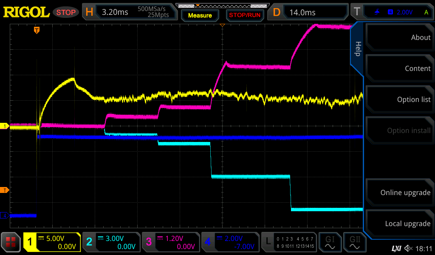This screenshot has height=255, width=435.
Task: Tap the GII signal generator icon
Action: 355,242
